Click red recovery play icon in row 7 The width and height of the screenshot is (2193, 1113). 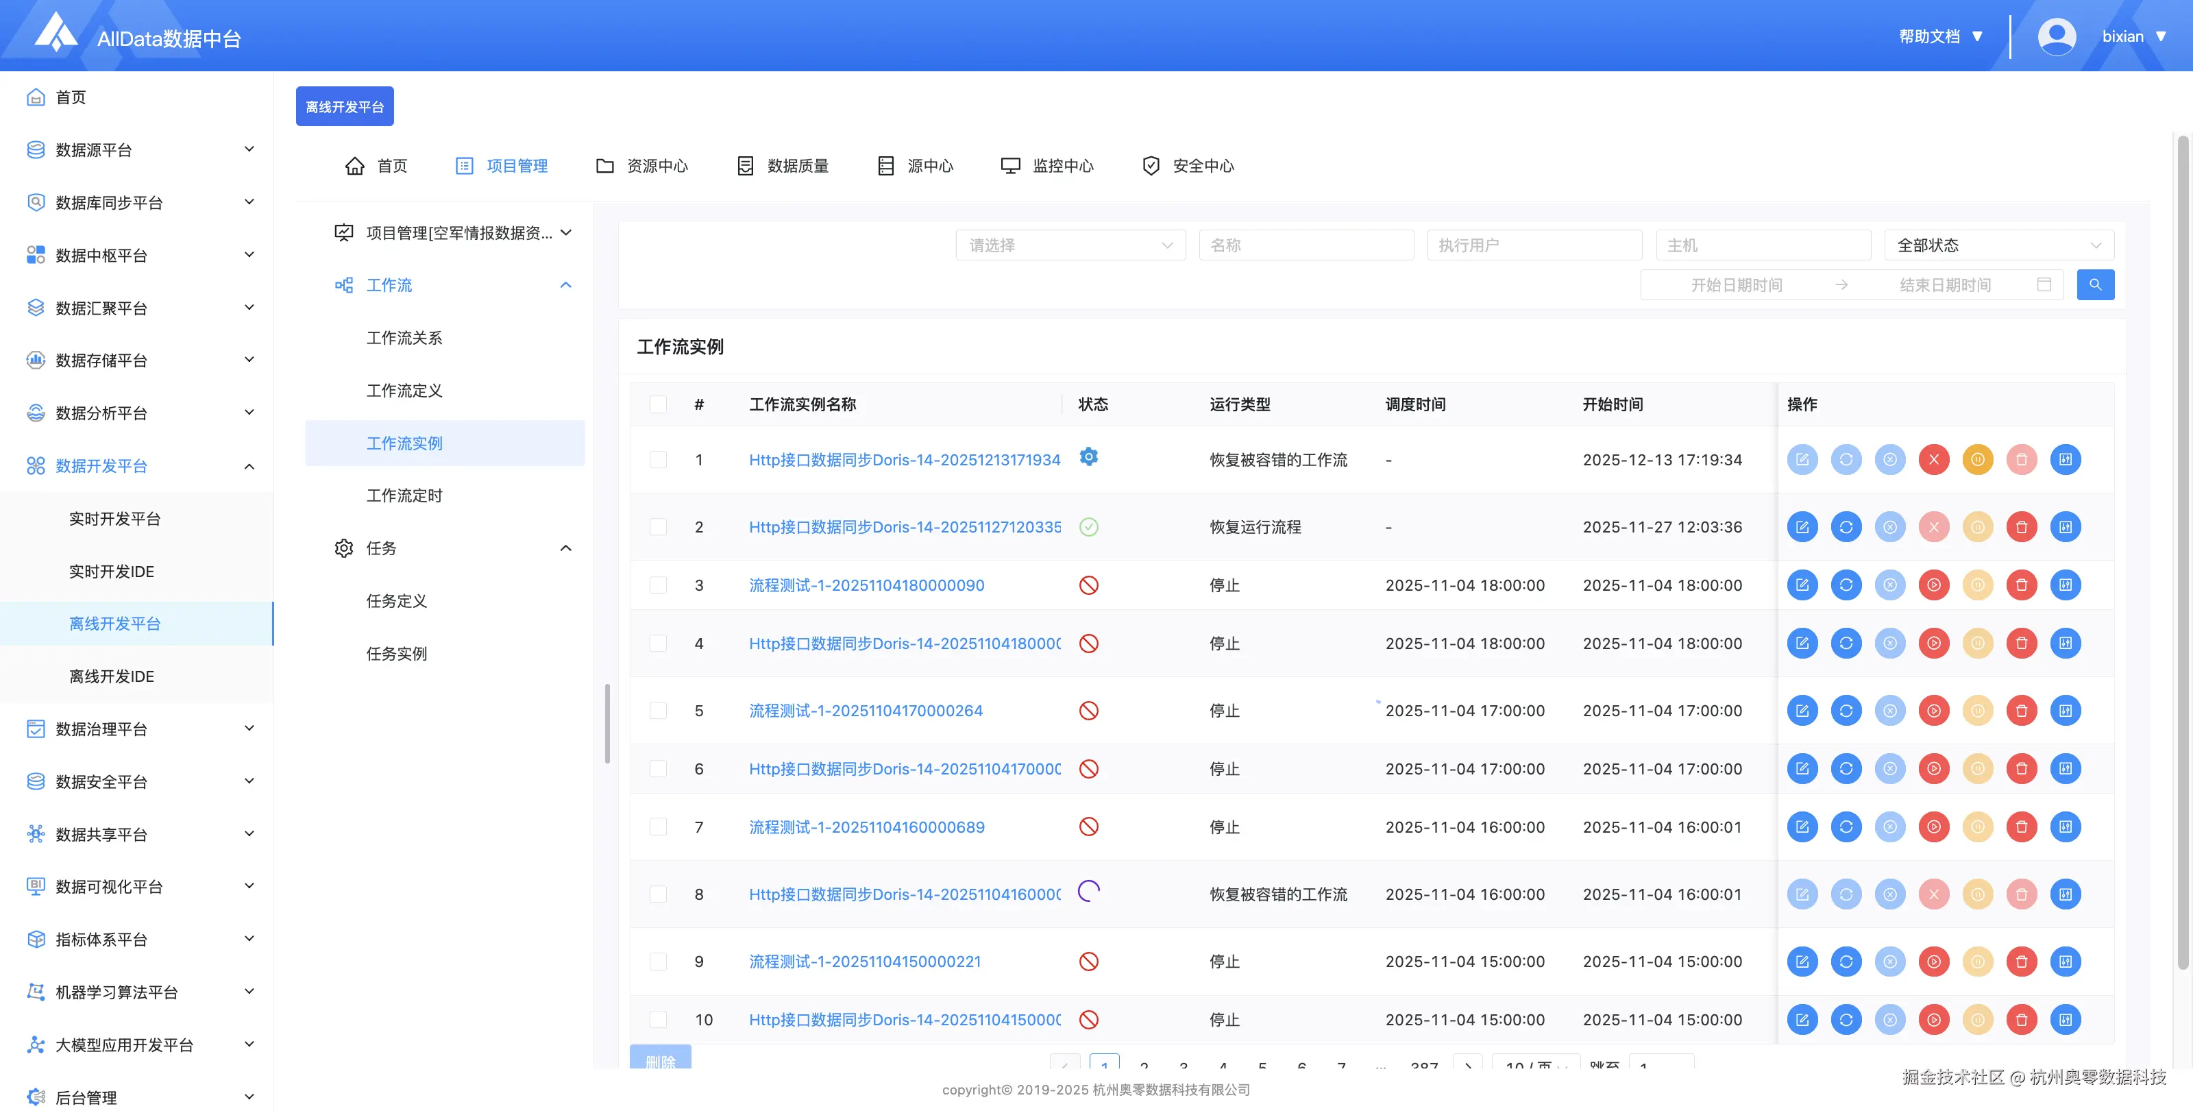pos(1933,827)
